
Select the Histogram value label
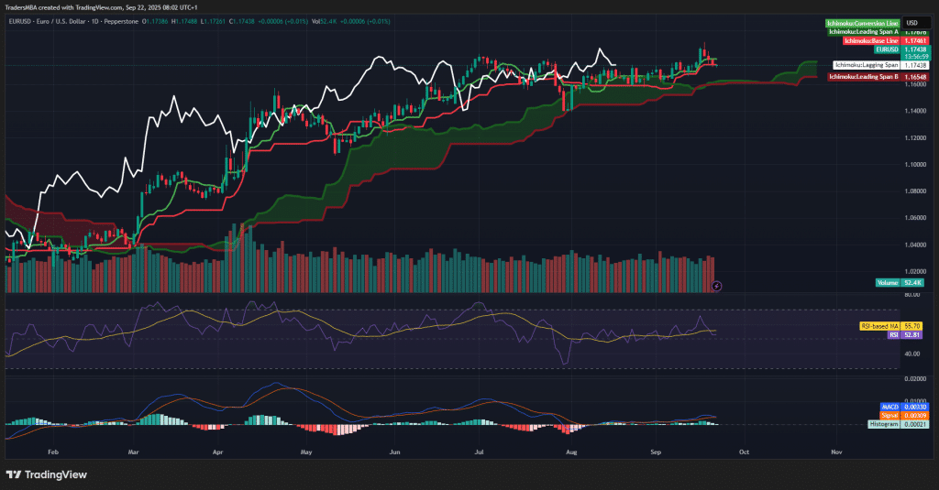coord(884,424)
